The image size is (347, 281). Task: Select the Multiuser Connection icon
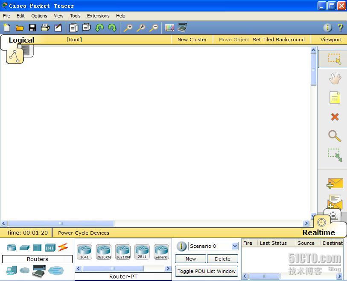[x=56, y=270]
